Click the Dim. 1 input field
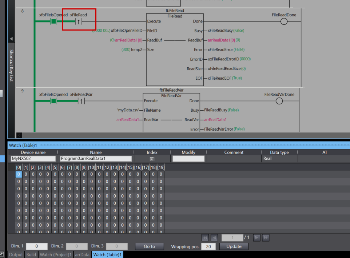The height and width of the screenshot is (258, 350). pos(36,246)
